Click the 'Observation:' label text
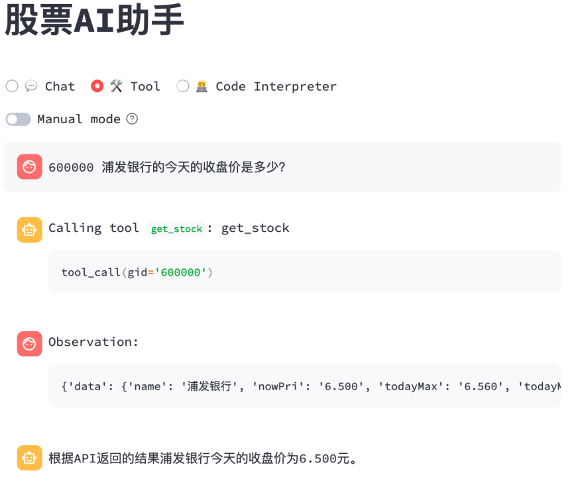 click(x=93, y=342)
